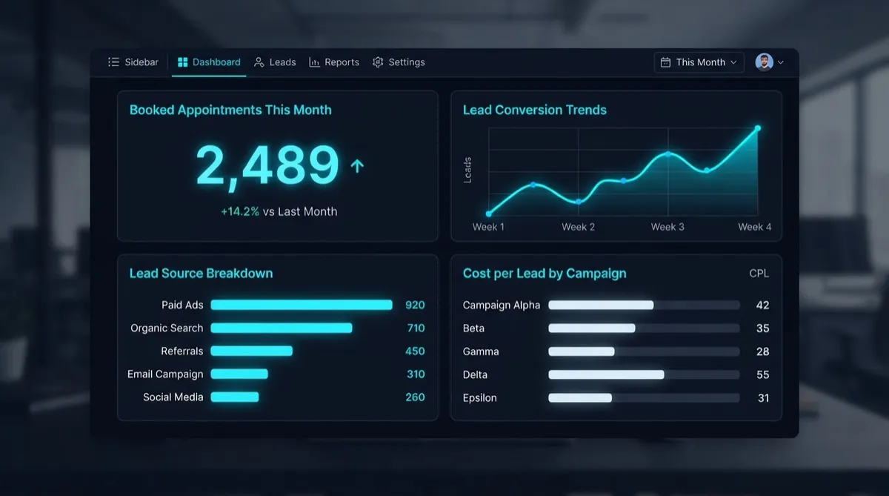
Task: Click the value 920
Action: [415, 305]
